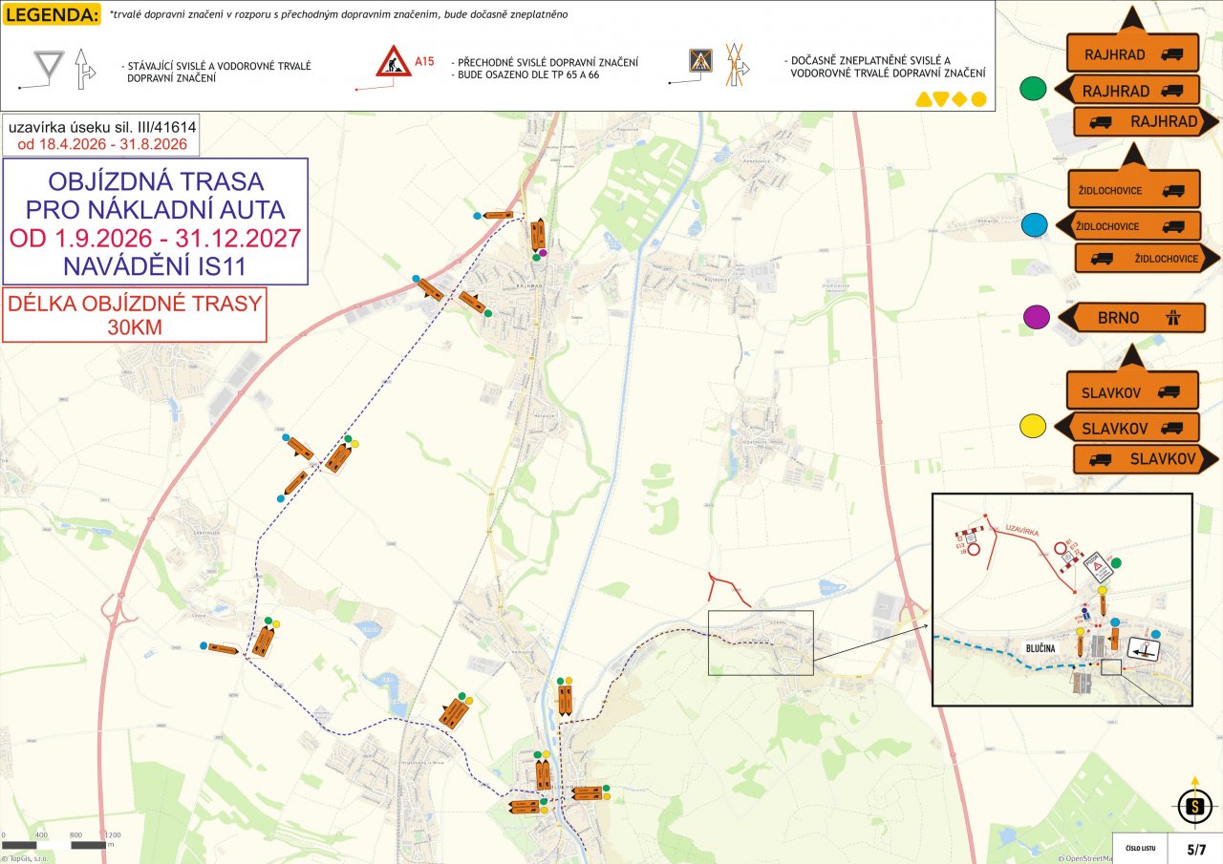Click the north compass icon

[x=1192, y=808]
